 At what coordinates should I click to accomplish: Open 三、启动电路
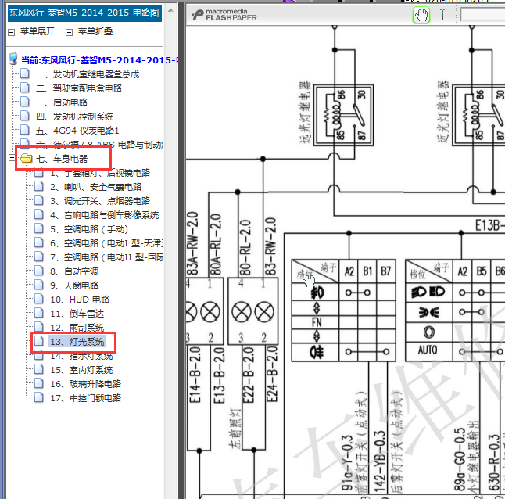tap(62, 102)
